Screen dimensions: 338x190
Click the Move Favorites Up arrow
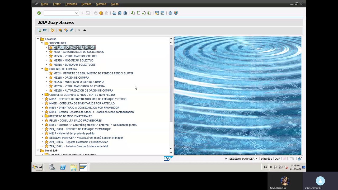click(x=84, y=30)
